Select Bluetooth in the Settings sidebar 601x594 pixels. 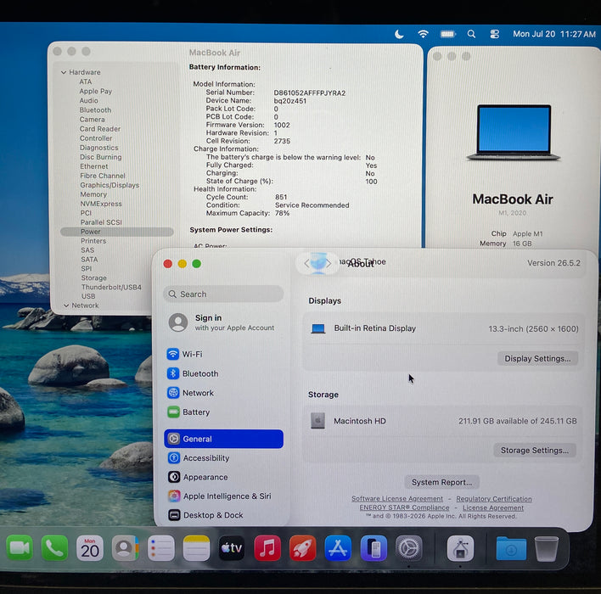tap(224, 373)
